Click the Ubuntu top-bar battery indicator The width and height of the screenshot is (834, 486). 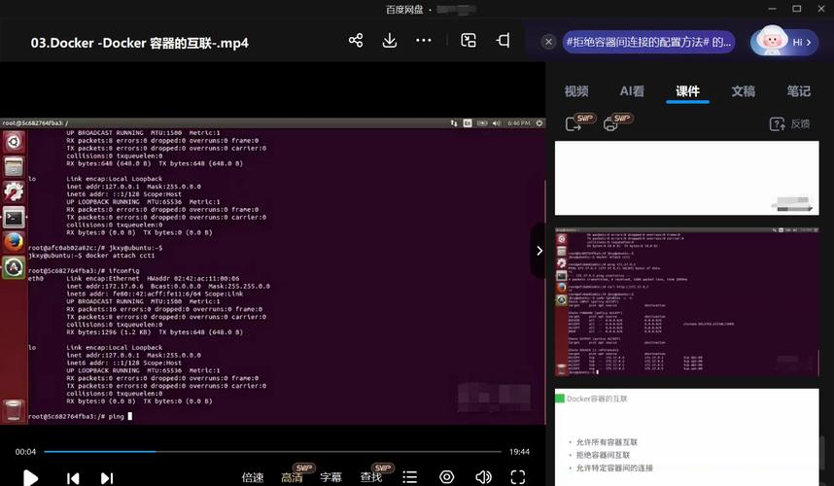coord(482,122)
